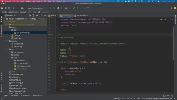The width and height of the screenshot is (177, 100).
Task: Open Search Everywhere magnifier icon
Action: point(171,8)
